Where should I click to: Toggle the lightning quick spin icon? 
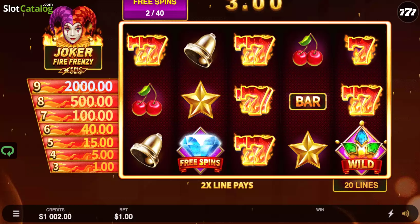391,213
